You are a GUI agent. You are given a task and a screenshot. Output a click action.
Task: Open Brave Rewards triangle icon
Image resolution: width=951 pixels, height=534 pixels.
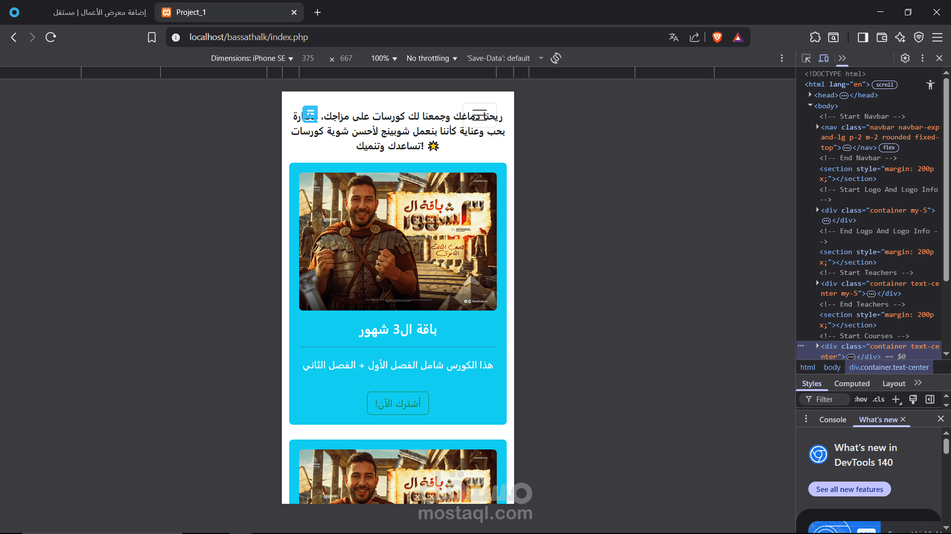pos(738,37)
